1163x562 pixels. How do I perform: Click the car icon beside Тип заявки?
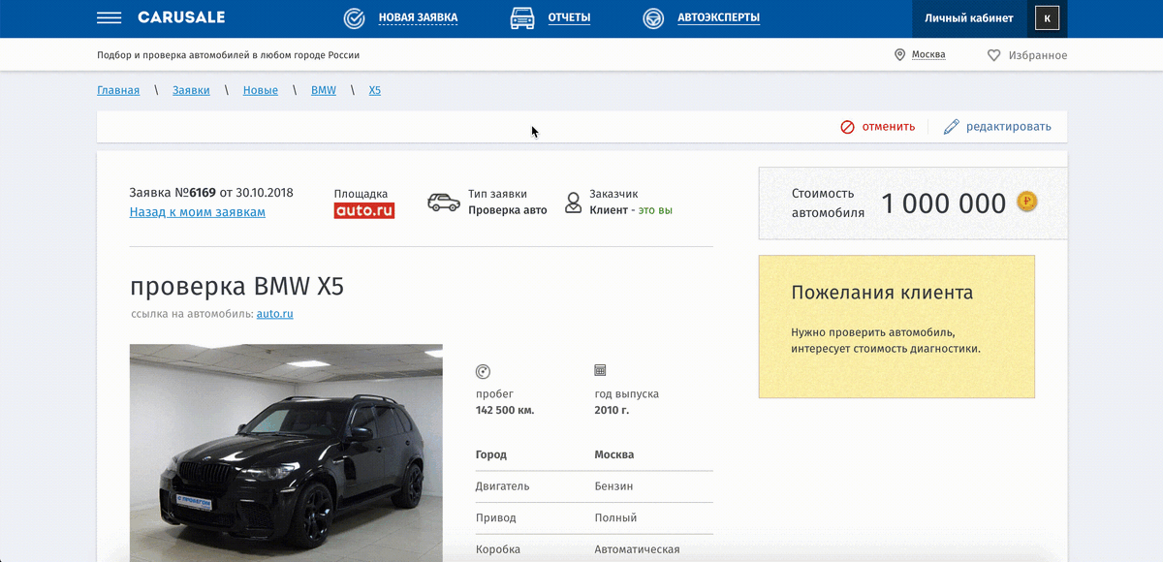click(444, 203)
